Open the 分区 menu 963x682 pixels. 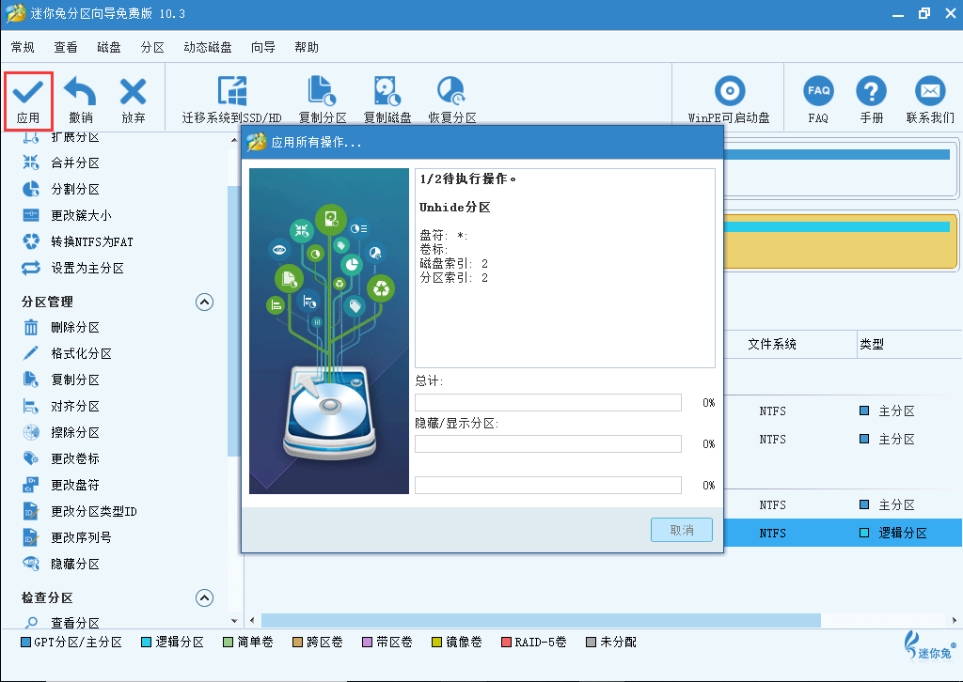pyautogui.click(x=152, y=47)
